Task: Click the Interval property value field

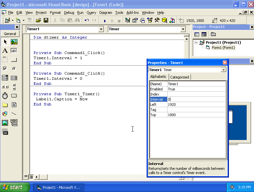Action: (196, 99)
